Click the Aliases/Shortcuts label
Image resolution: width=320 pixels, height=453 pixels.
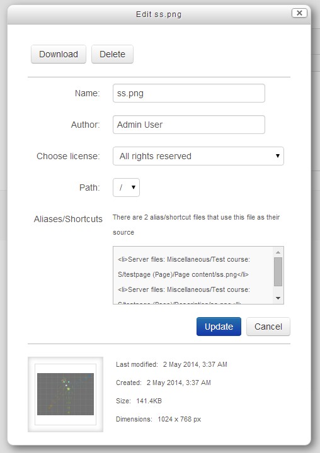coord(68,219)
